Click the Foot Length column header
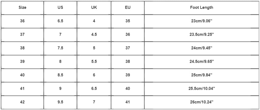Viewport: 260px width, 110px height. tap(202, 8)
